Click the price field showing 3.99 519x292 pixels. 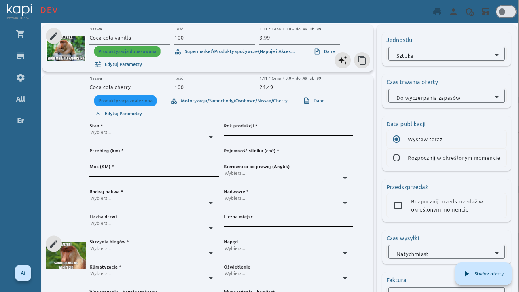[300, 38]
